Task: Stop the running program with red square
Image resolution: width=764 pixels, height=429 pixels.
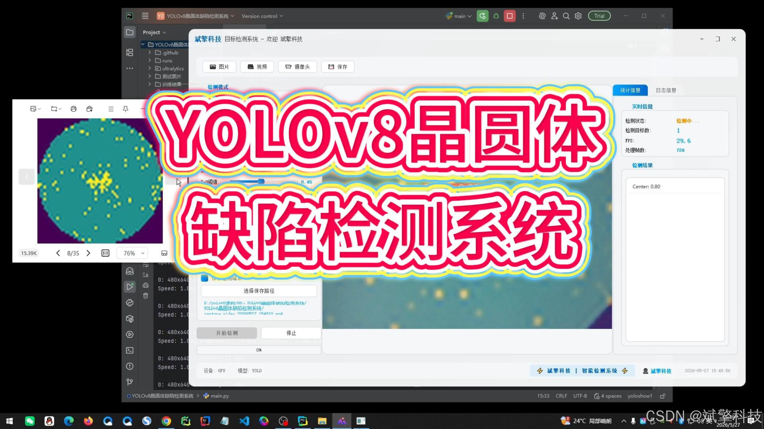Action: [510, 16]
